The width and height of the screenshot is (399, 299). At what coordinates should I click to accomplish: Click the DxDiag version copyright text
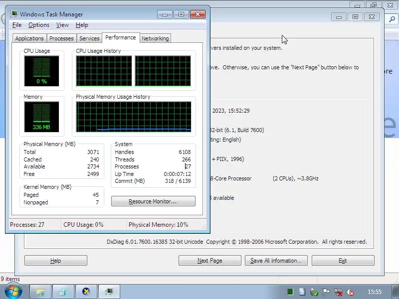point(236,242)
